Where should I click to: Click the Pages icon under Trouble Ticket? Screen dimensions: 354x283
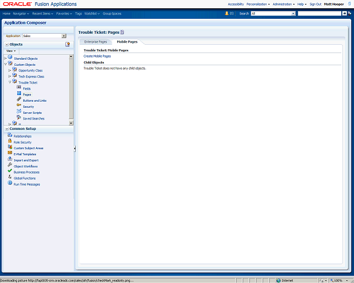click(19, 93)
